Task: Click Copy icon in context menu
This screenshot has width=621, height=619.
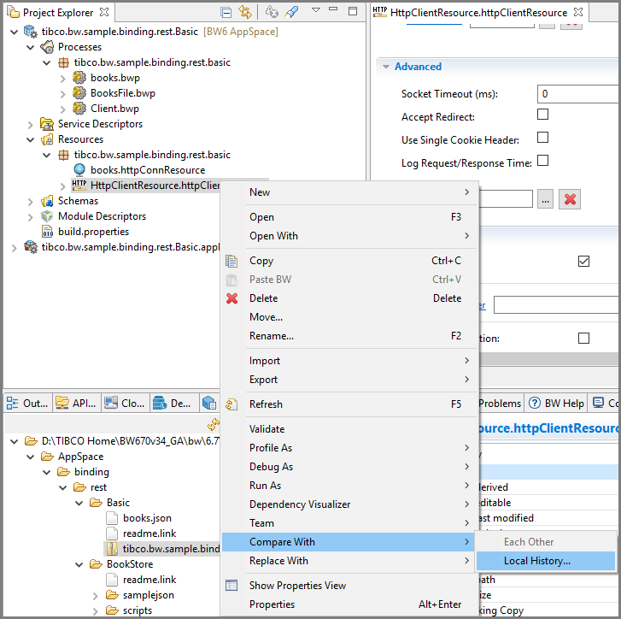Action: click(231, 261)
